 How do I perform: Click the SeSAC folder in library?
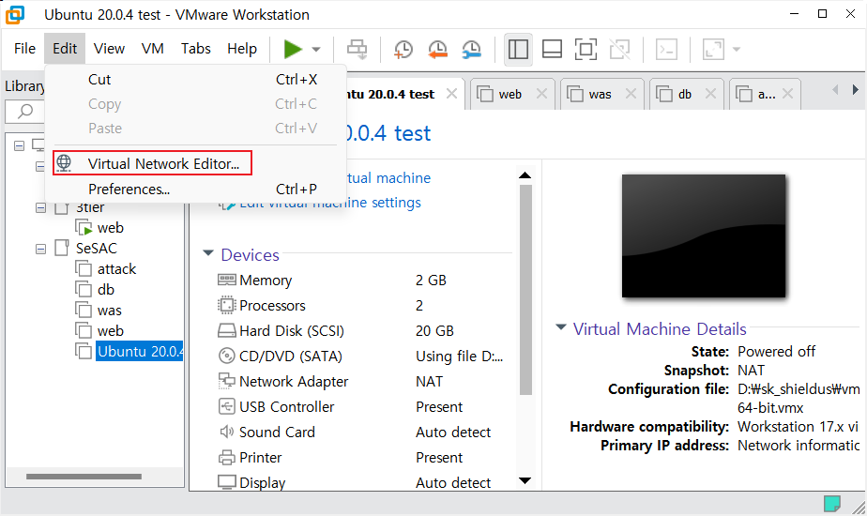(x=97, y=249)
